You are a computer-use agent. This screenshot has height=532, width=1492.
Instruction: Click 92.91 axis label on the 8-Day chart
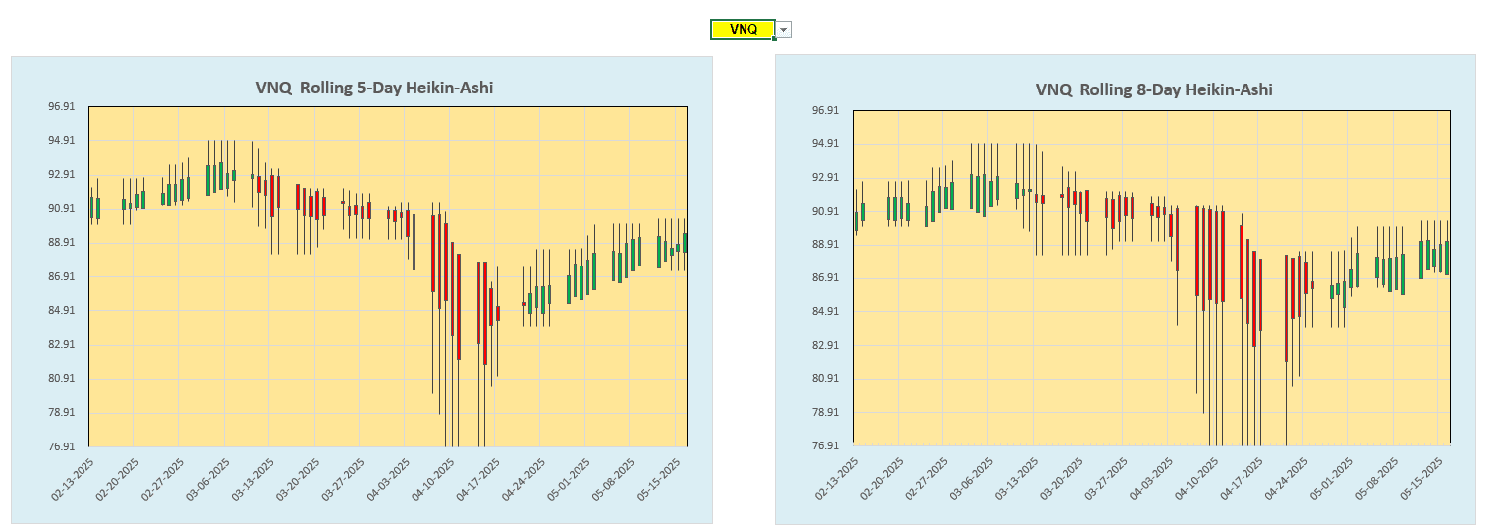point(826,177)
